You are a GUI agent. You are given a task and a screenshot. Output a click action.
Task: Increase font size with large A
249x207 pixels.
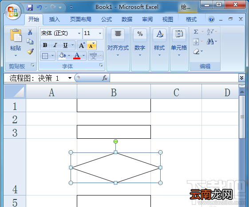point(82,45)
